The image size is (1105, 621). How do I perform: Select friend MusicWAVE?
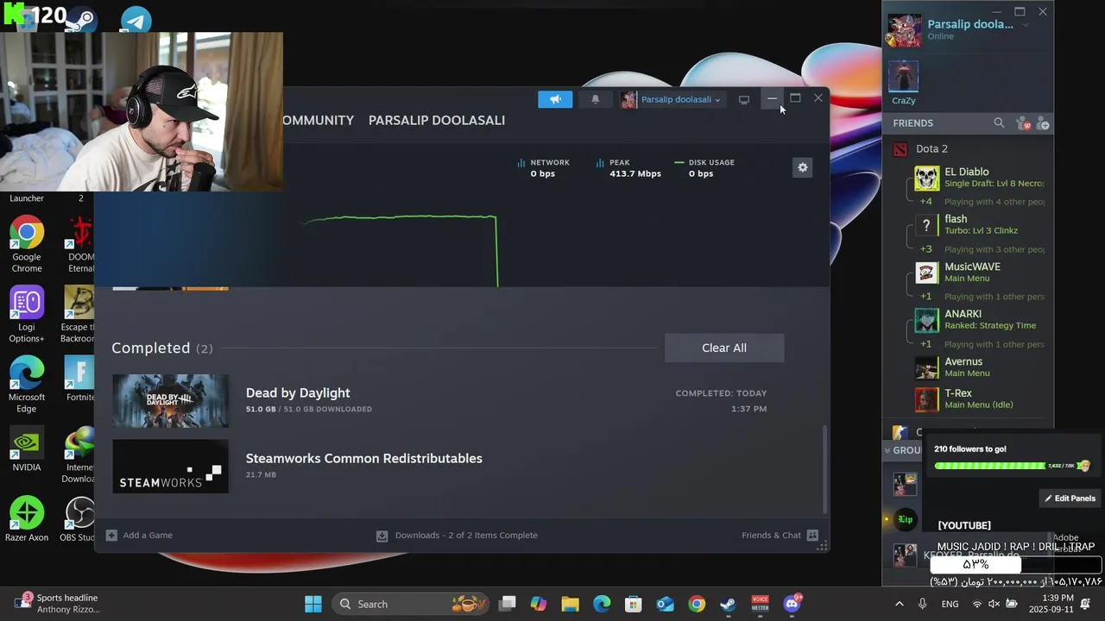[x=980, y=273]
